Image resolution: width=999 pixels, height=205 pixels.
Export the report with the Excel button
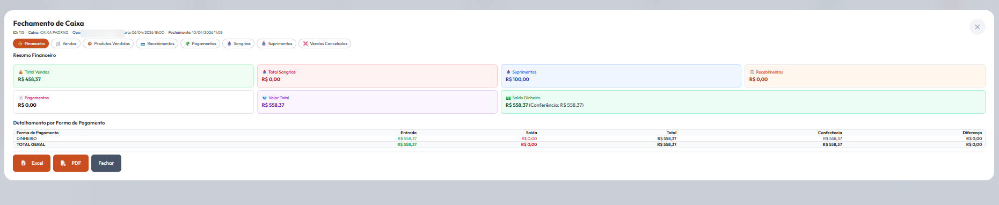(x=32, y=163)
